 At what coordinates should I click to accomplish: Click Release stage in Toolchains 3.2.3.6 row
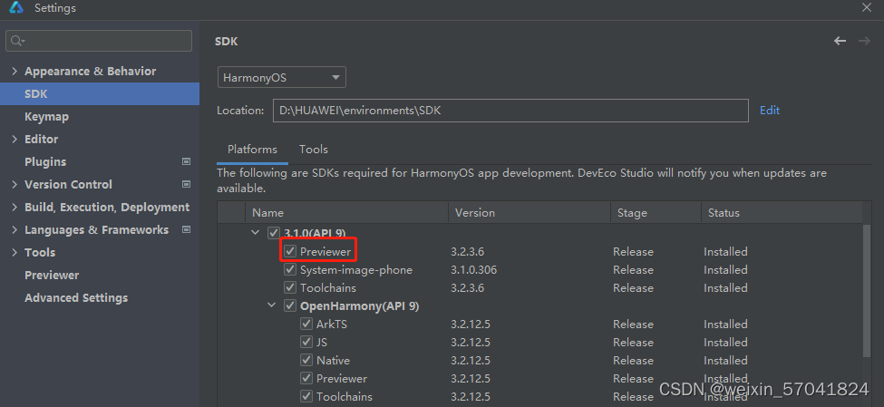tap(633, 287)
